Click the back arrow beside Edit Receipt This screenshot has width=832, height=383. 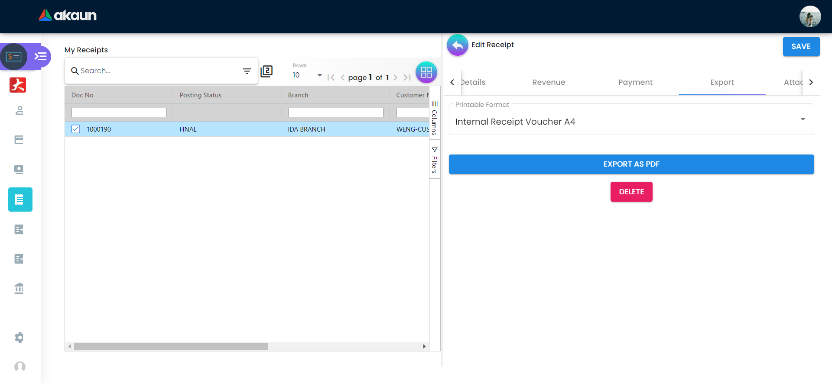[457, 45]
